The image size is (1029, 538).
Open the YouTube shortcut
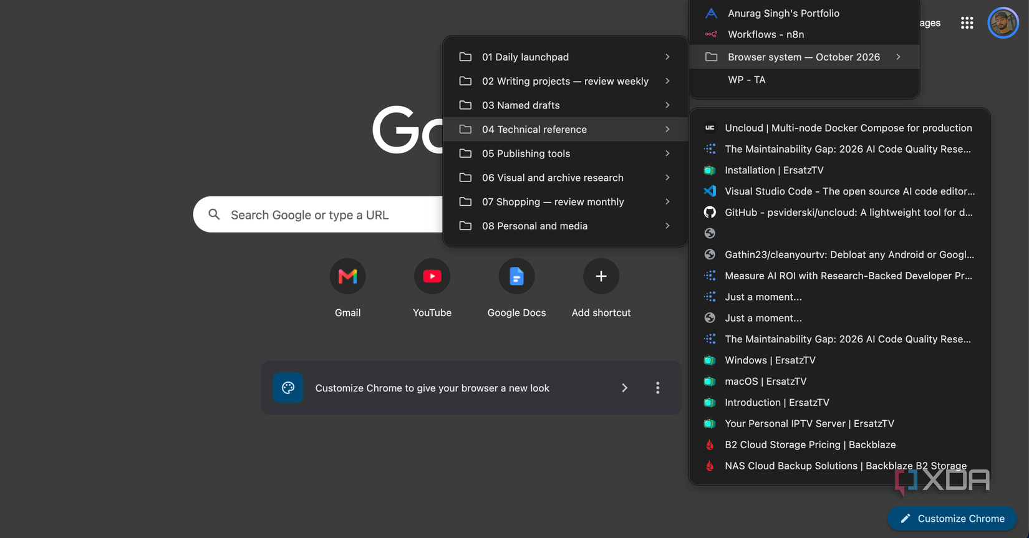pos(432,289)
